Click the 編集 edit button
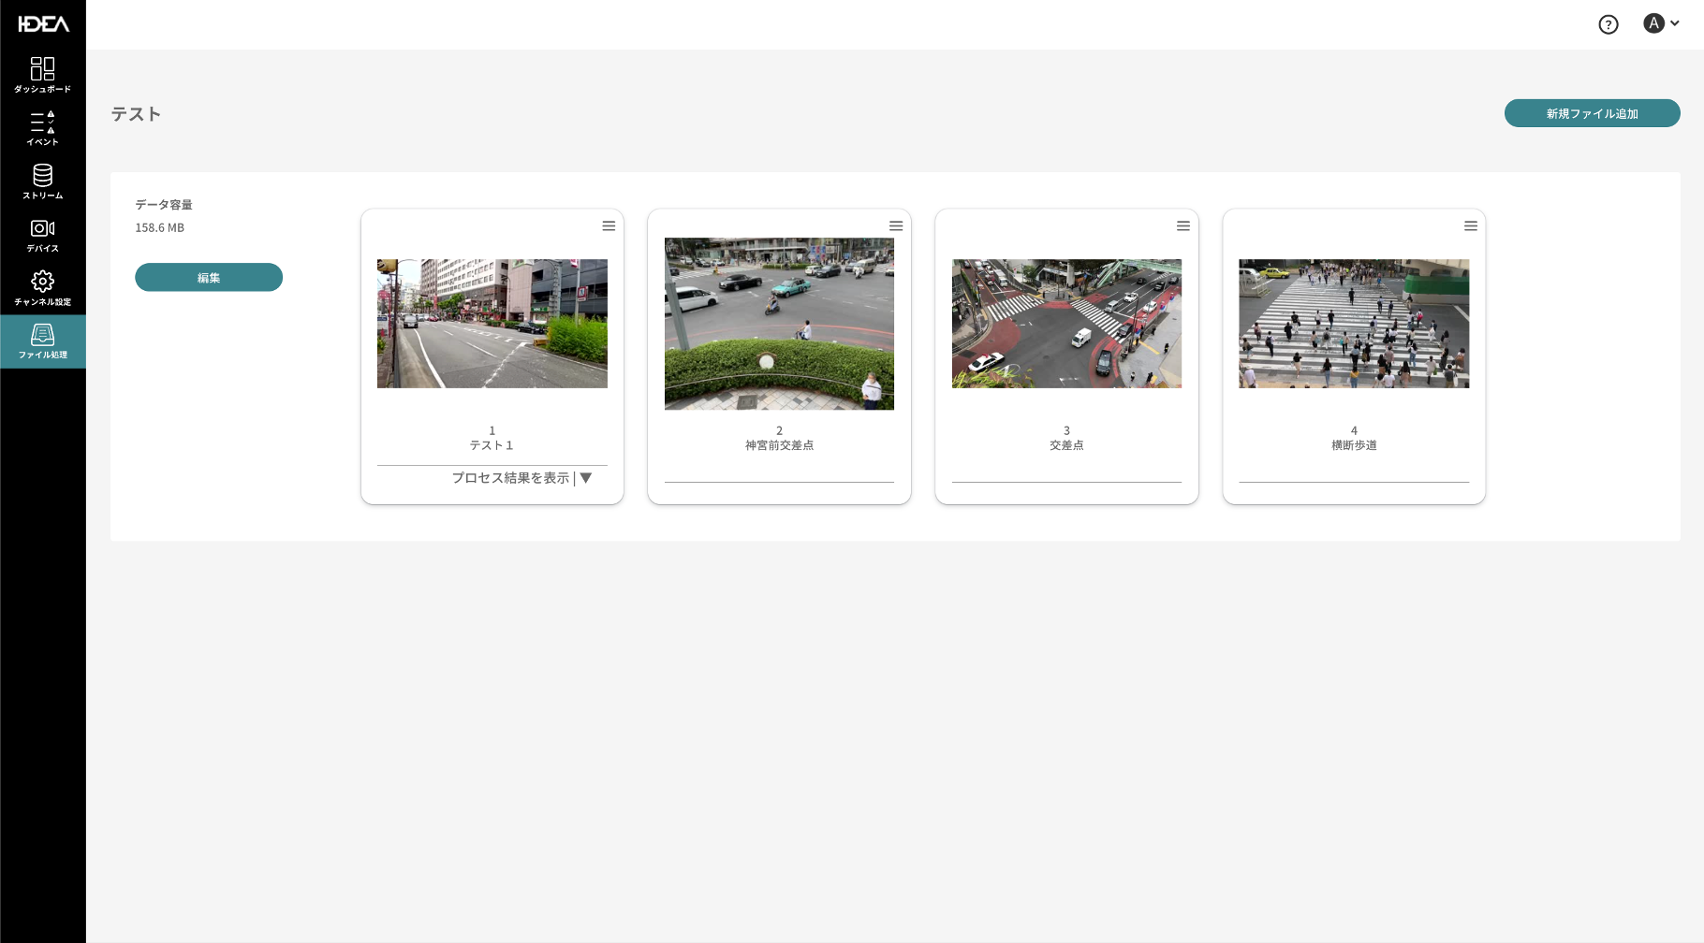Viewport: 1704px width, 943px height. (209, 277)
